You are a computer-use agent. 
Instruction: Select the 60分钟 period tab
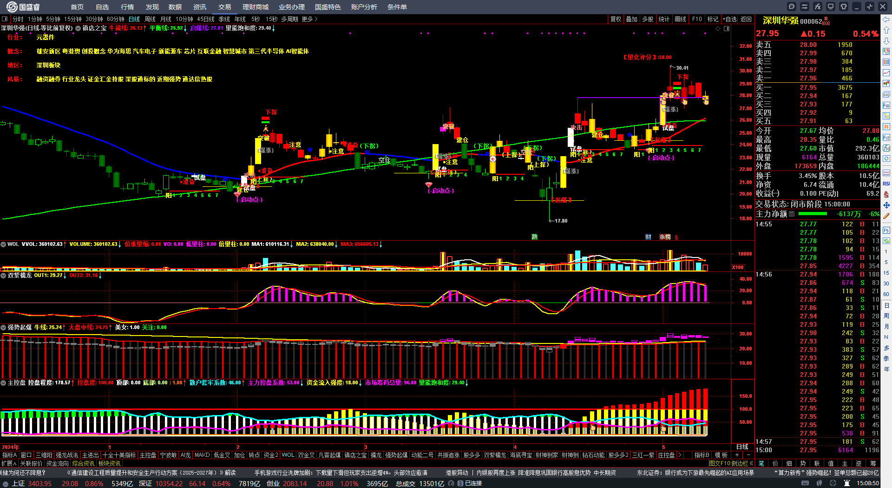point(116,19)
